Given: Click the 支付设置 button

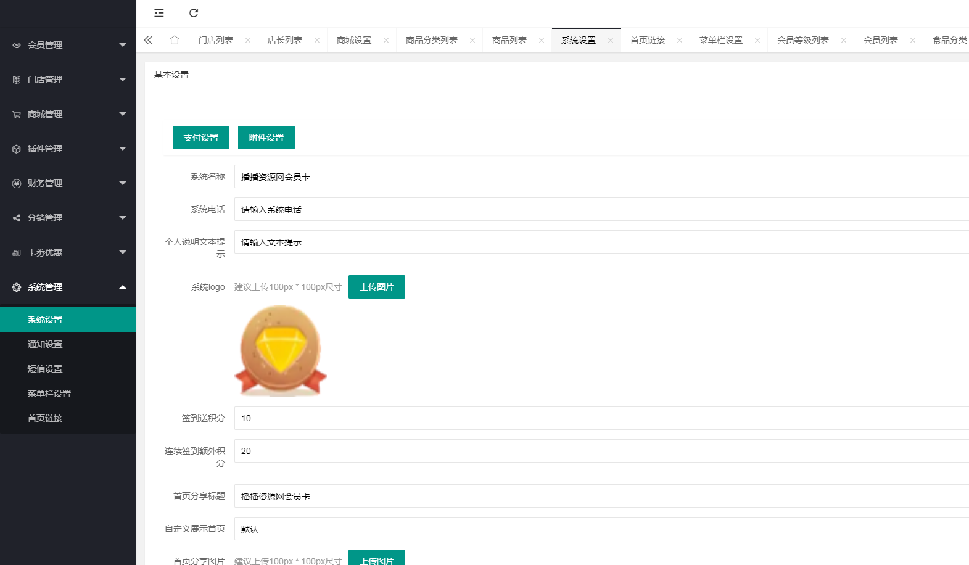Looking at the screenshot, I should click(x=201, y=138).
